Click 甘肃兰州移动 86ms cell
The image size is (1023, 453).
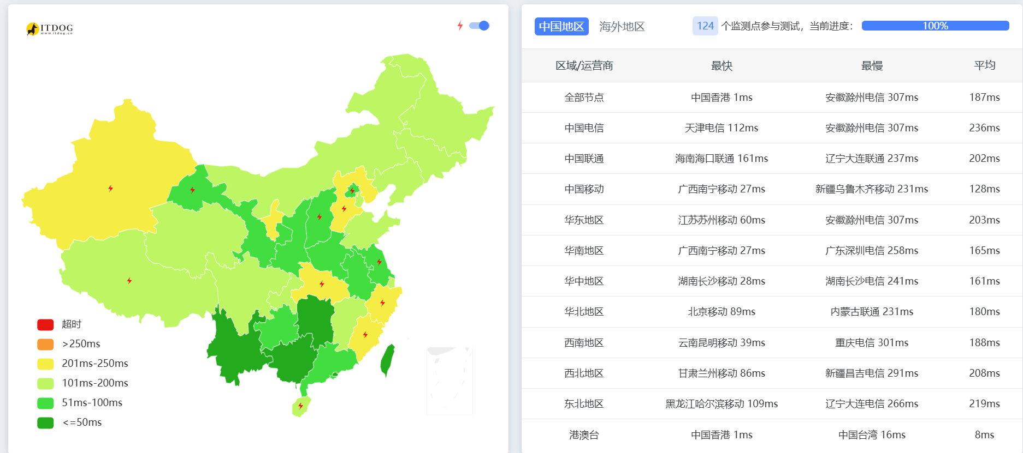point(722,373)
